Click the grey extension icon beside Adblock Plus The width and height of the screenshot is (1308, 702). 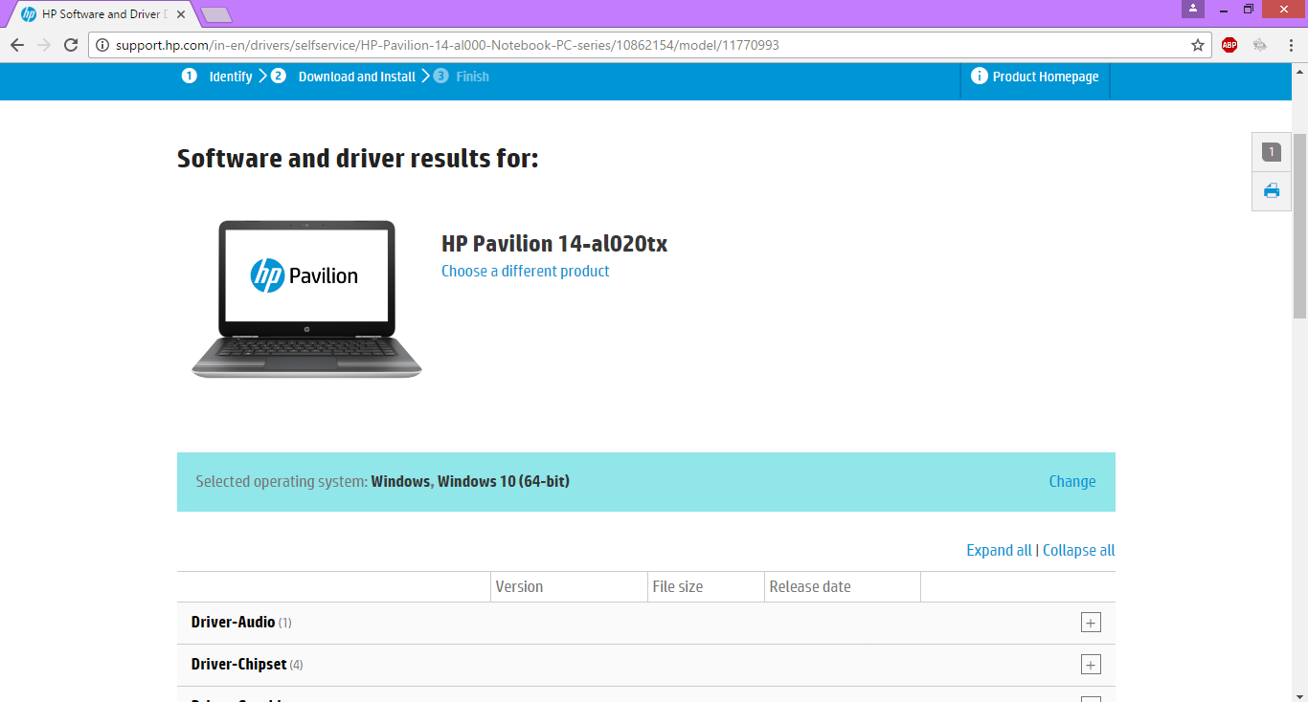coord(1260,45)
